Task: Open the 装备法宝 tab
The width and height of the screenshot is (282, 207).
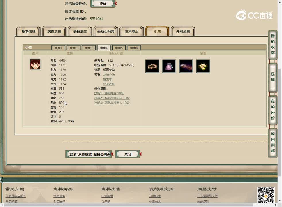Action: point(80,31)
